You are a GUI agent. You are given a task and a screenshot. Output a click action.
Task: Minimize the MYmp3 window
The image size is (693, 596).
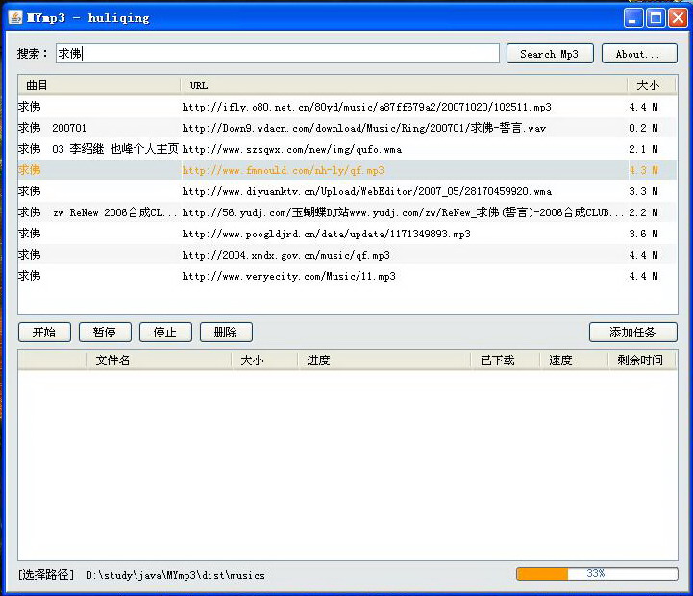point(633,18)
